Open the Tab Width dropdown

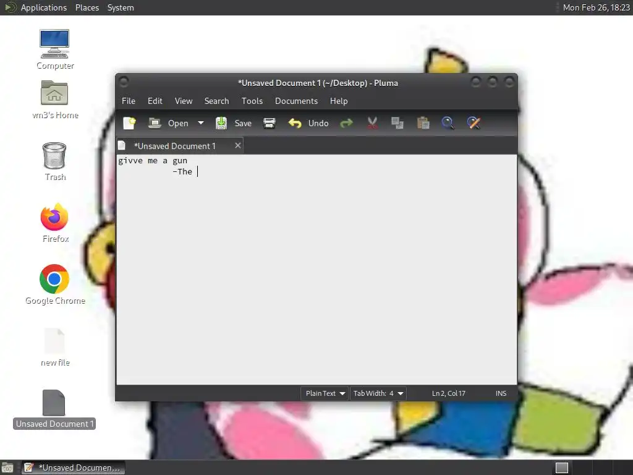pos(378,393)
